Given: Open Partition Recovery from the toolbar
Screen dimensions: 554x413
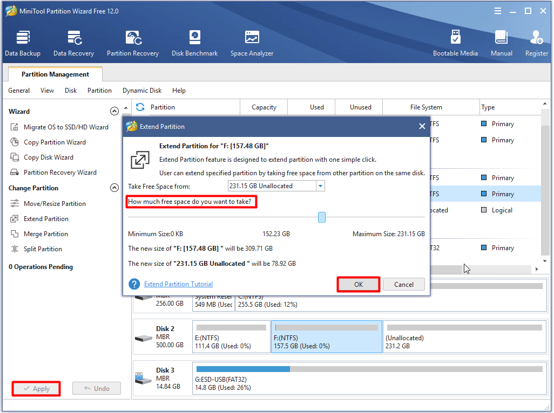Looking at the screenshot, I should point(133,43).
